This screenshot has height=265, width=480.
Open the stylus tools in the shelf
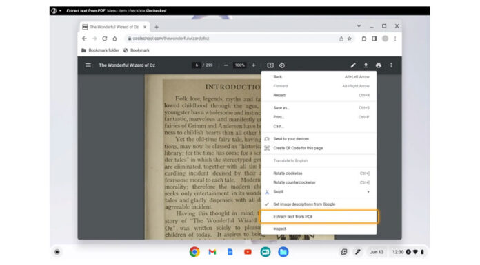tap(357, 252)
